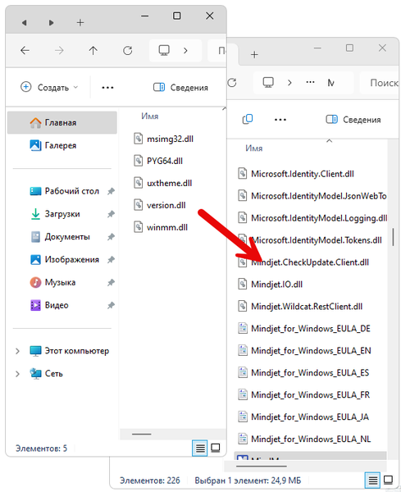The image size is (401, 492).
Task: Refresh the left Explorer window
Action: [x=127, y=50]
